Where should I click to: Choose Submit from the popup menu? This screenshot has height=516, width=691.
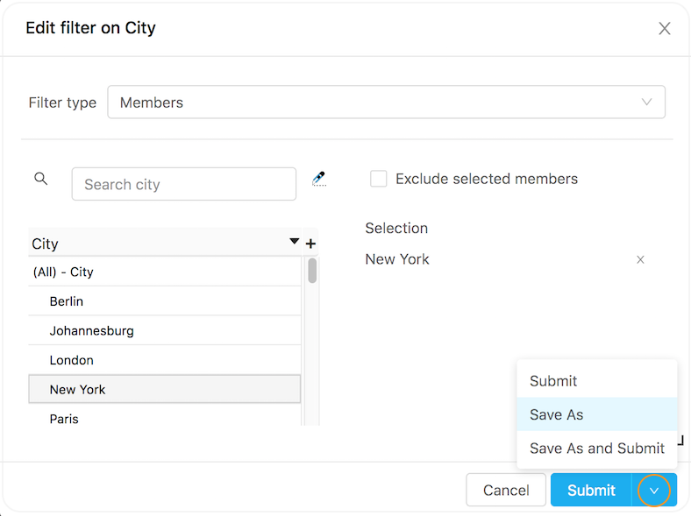coord(553,381)
